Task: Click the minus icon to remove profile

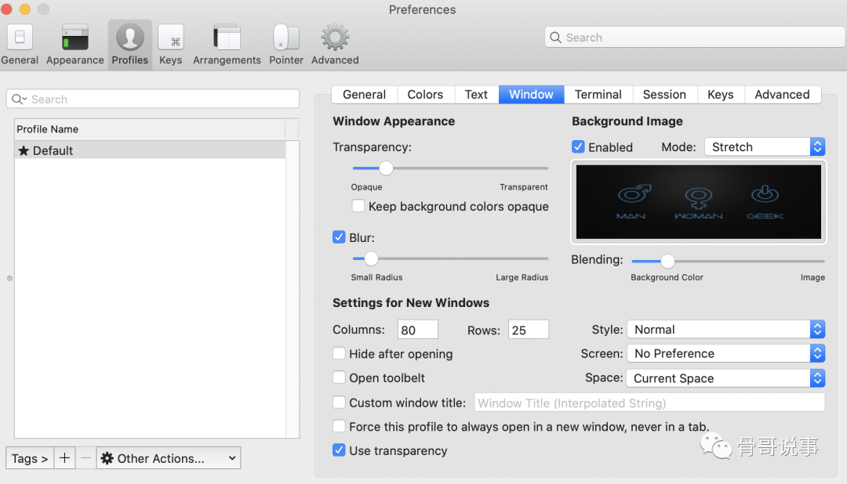Action: coord(85,458)
